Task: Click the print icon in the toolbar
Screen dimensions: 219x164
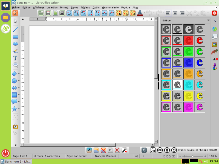Action: pyautogui.click(x=62, y=13)
